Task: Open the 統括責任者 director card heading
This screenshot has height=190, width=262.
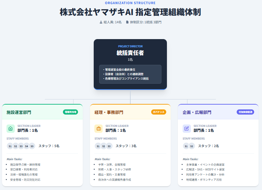Action: (130, 53)
